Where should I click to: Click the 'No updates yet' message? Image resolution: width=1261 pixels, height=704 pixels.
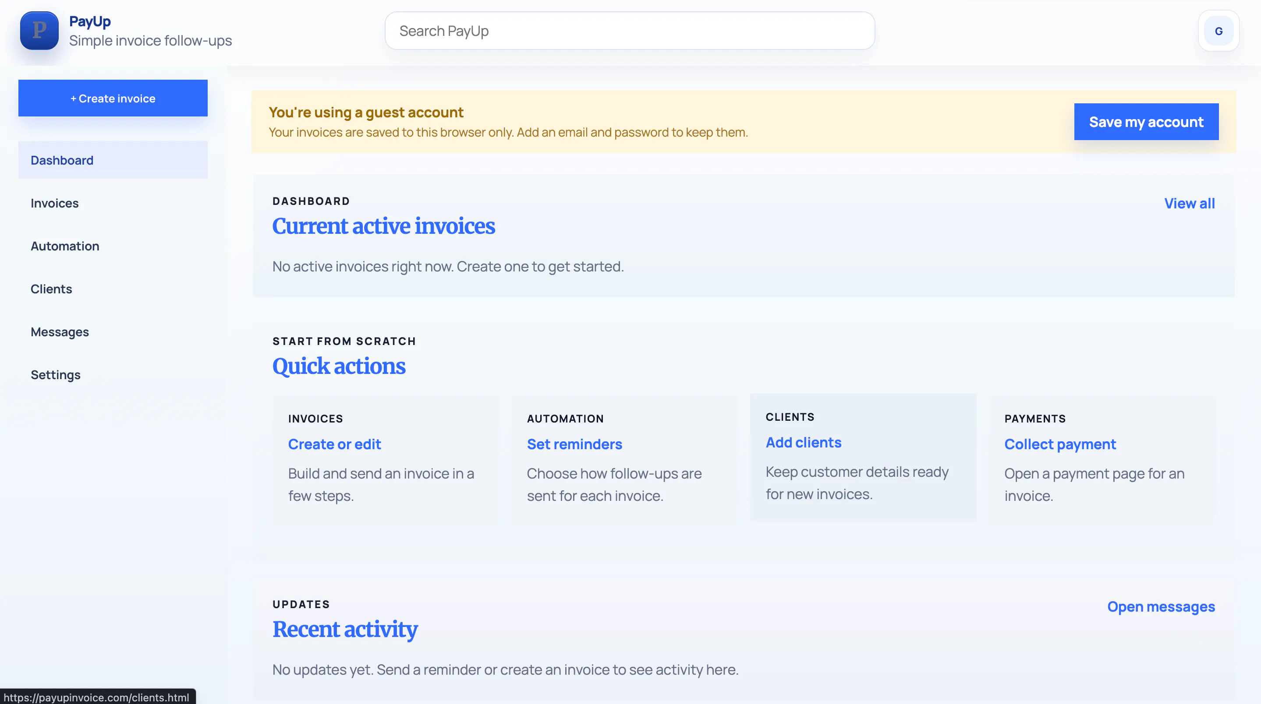click(505, 670)
